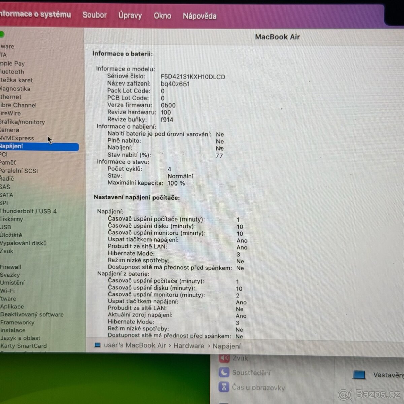The image size is (404, 404).
Task: Select Thunderbolt / USB 4 in sidebar
Action: point(28,211)
